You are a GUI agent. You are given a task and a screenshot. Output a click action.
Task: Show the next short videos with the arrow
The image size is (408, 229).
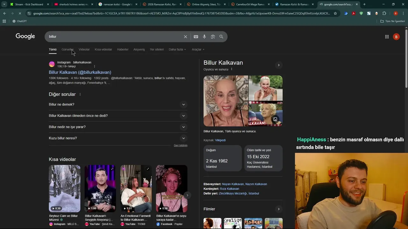(187, 195)
